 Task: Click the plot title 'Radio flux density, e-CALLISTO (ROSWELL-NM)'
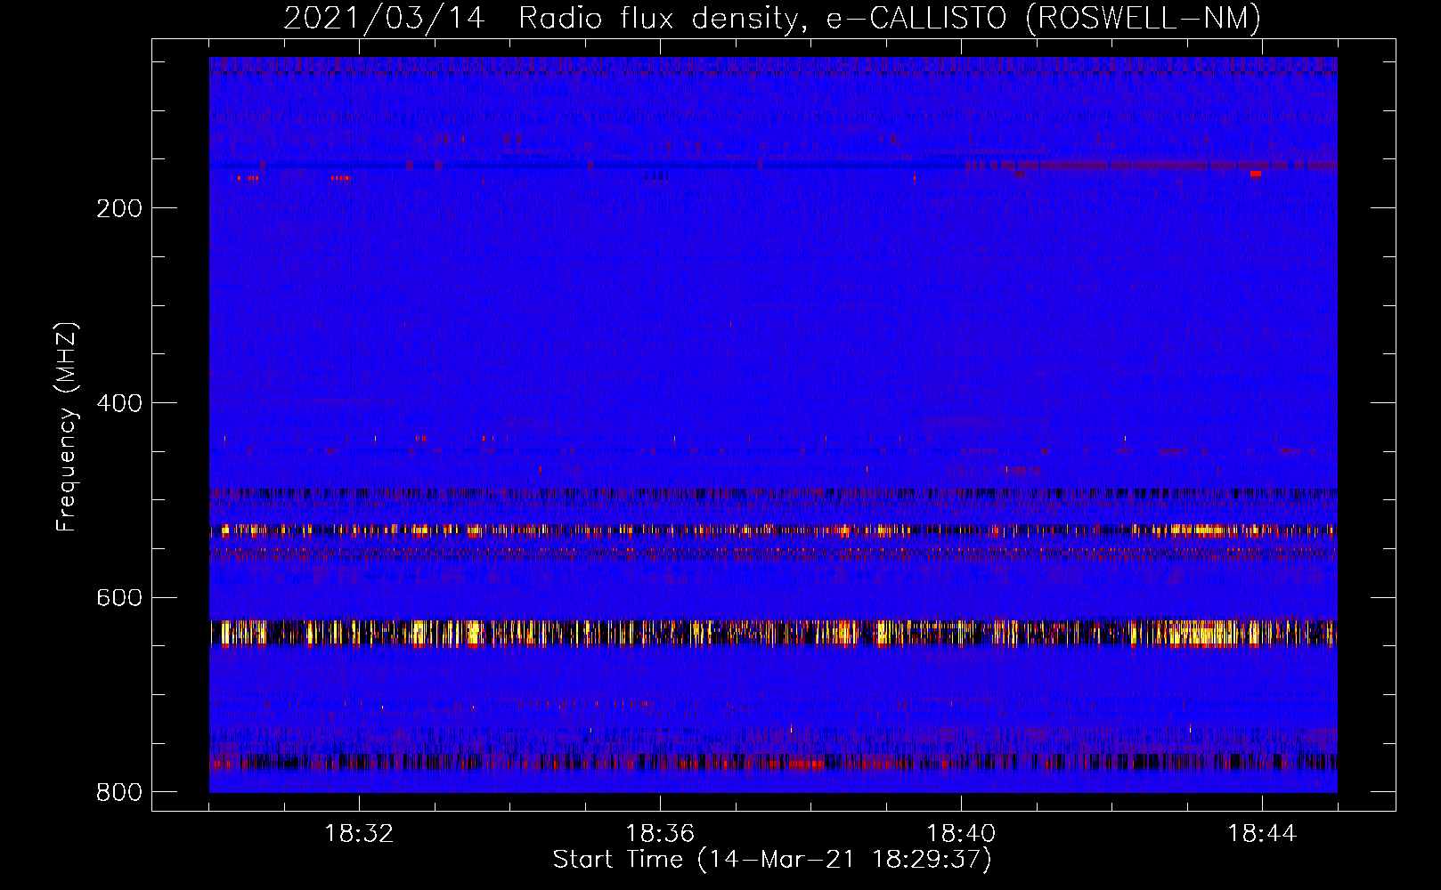[x=890, y=18]
